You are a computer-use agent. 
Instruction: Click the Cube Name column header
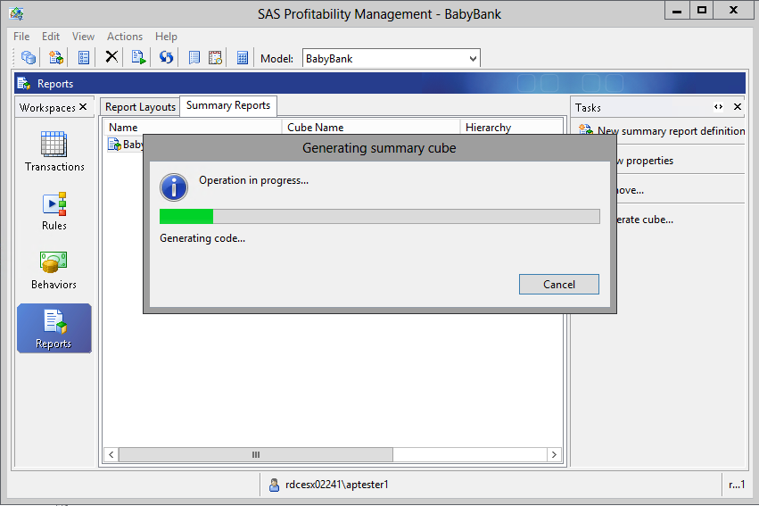click(315, 128)
